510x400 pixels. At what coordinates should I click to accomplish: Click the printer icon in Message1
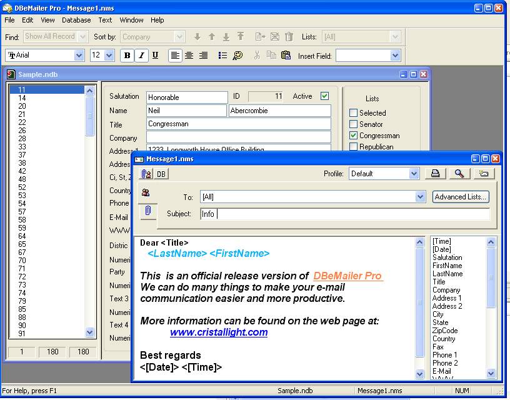point(435,174)
